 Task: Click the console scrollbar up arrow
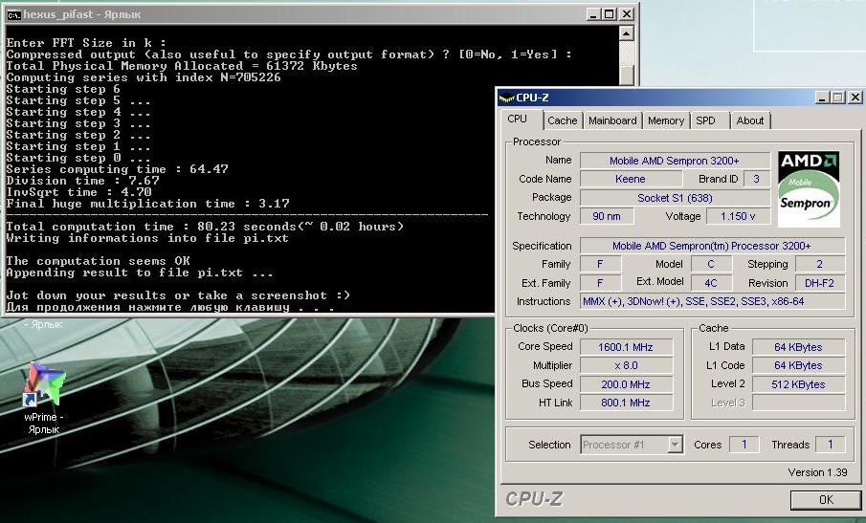pos(626,34)
